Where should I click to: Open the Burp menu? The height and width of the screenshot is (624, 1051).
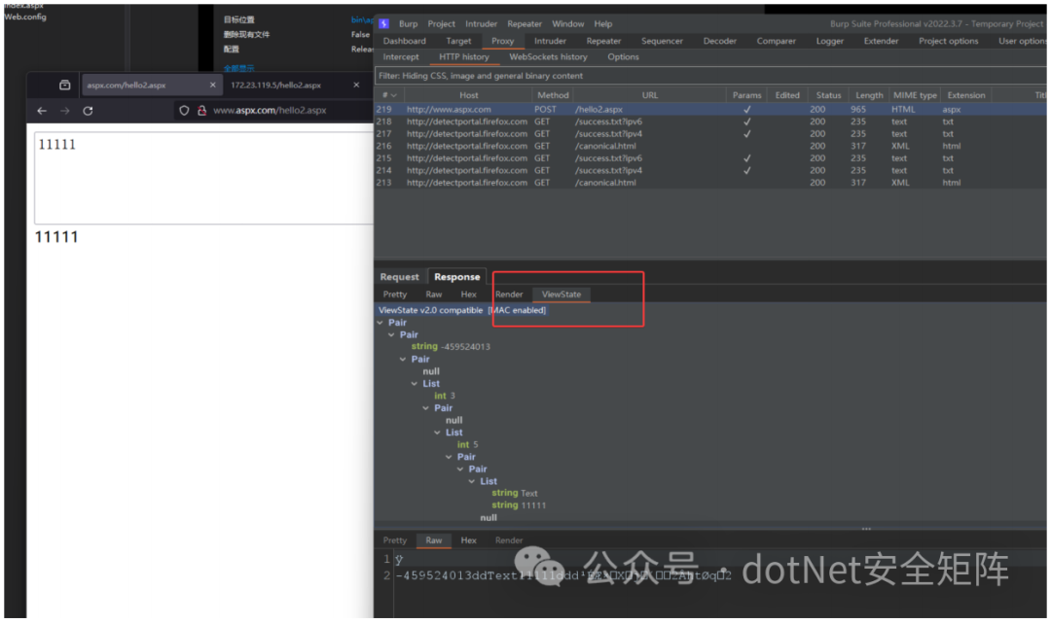(x=408, y=23)
